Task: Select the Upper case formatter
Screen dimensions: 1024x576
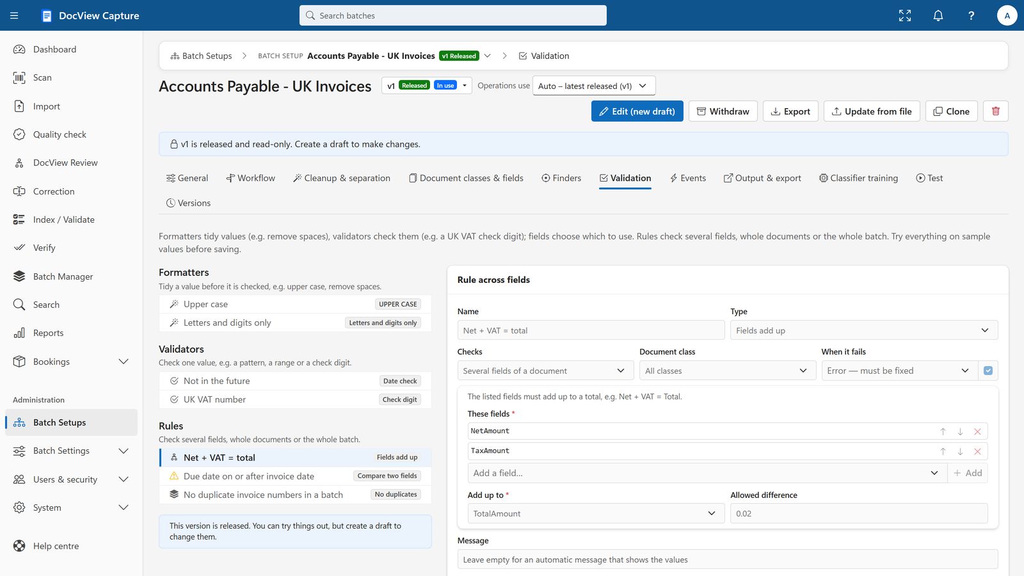Action: [295, 304]
